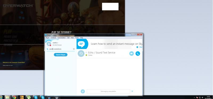Clear the Skype search field
Image resolution: width=213 pixels, height=99 pixels.
coord(74,49)
